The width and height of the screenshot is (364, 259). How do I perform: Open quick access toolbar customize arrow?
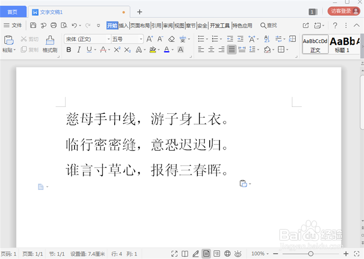pyautogui.click(x=98, y=25)
